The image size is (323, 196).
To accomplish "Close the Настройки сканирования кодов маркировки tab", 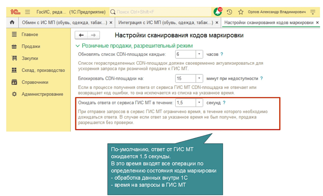I will click(317, 23).
